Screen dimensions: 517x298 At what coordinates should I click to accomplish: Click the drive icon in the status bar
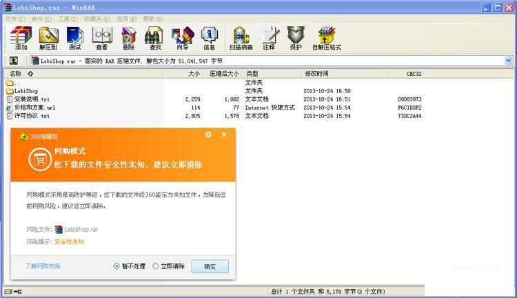click(8, 291)
